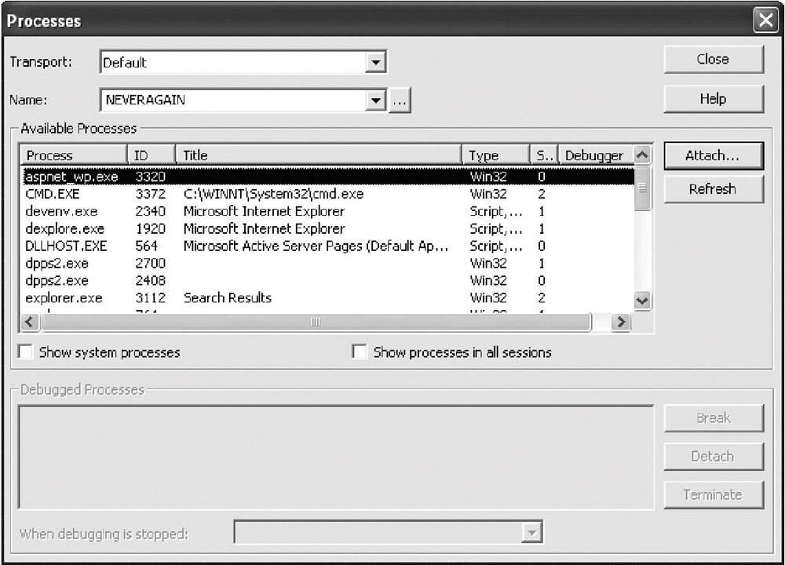Click the Title column header

(318, 155)
